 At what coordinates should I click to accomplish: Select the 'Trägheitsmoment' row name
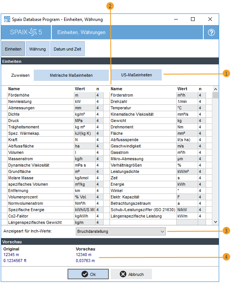[x=24, y=127]
